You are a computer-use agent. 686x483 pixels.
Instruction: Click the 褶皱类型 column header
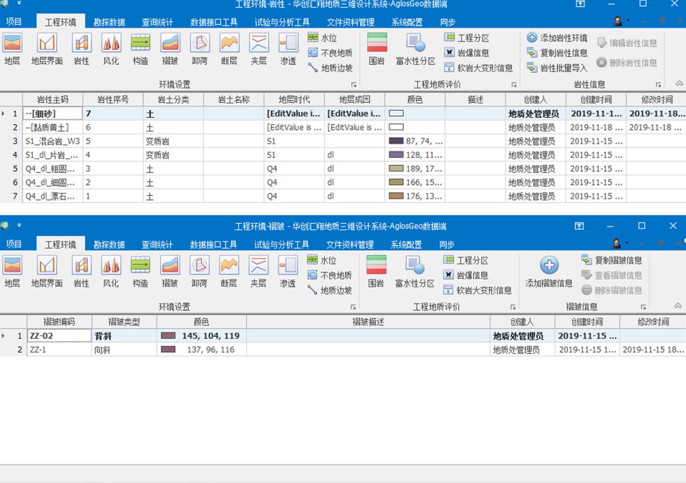click(x=124, y=322)
